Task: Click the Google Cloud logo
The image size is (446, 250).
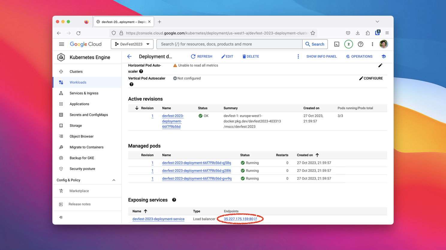Action: 86,44
